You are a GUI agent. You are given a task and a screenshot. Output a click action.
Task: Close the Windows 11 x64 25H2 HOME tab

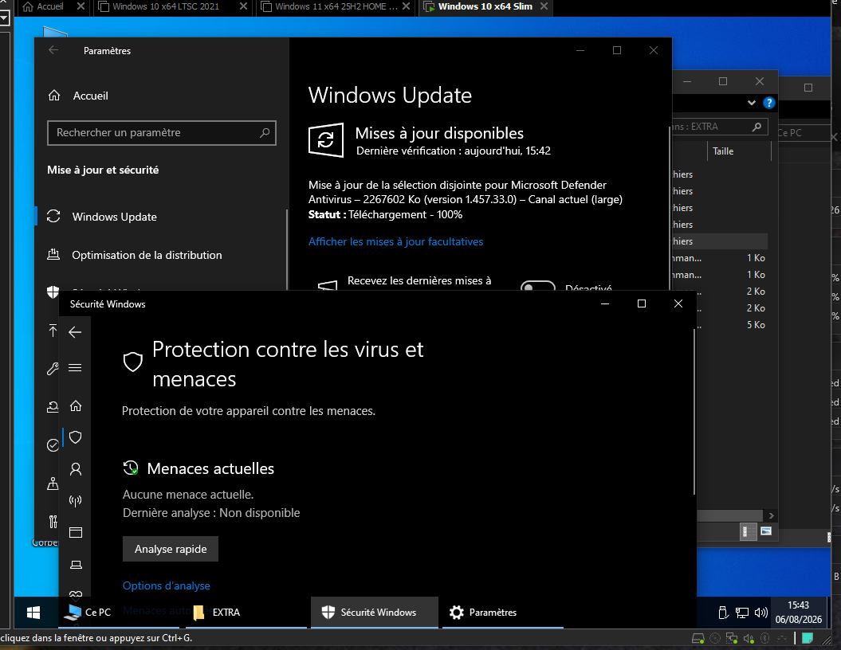pyautogui.click(x=406, y=6)
